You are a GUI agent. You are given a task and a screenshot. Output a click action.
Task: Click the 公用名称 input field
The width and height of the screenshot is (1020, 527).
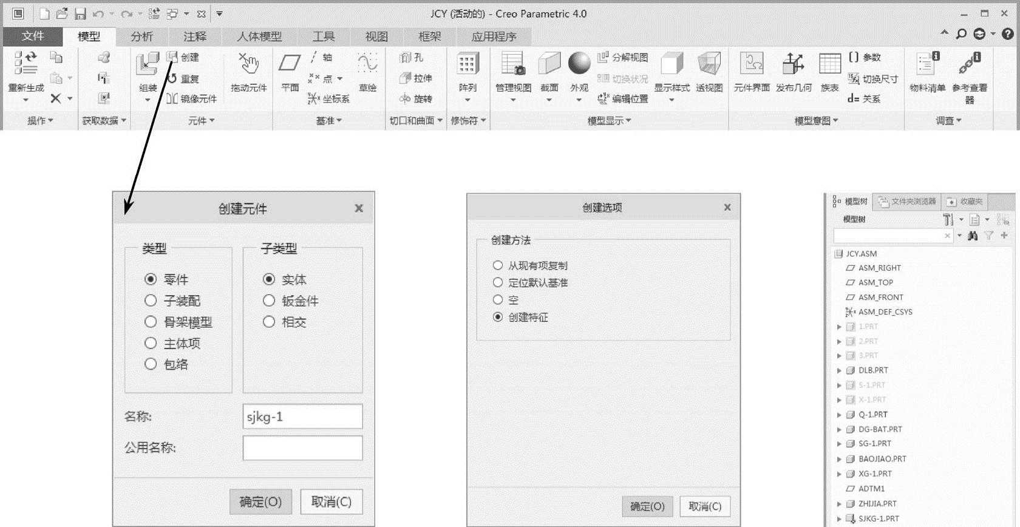tap(302, 448)
